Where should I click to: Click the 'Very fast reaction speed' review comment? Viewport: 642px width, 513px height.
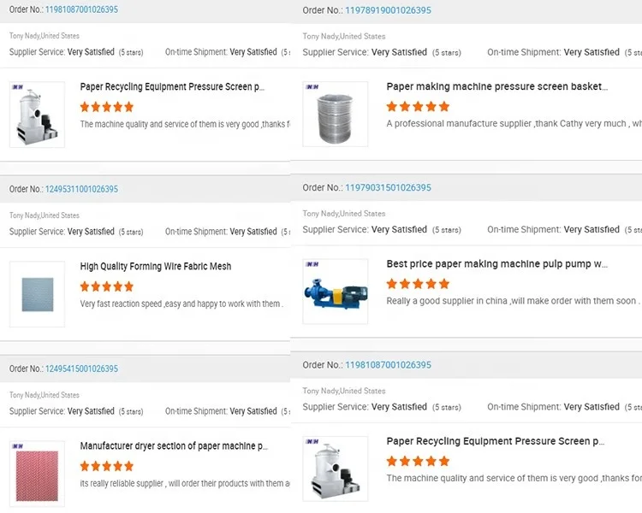180,304
